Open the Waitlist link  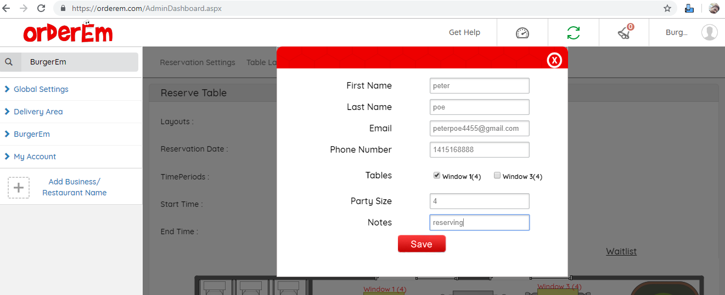(x=621, y=251)
